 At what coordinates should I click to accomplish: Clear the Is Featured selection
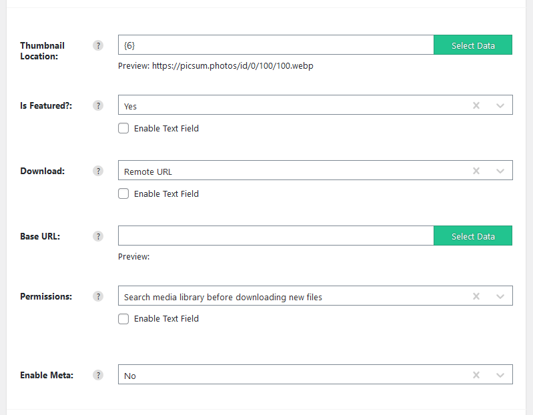pos(476,105)
